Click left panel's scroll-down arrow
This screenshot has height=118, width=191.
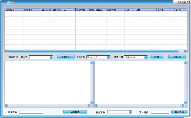[x=92, y=103]
